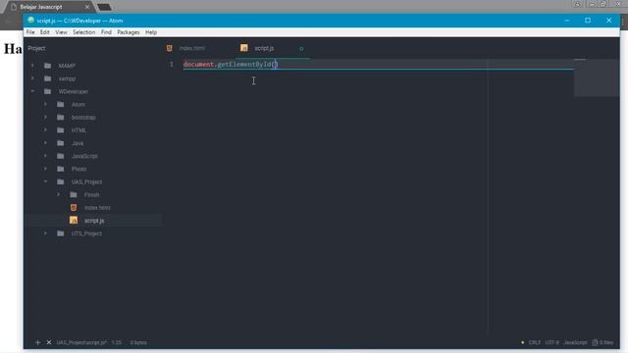Switch to the index.html editor tab
Image resolution: width=628 pixels, height=353 pixels.
(x=192, y=48)
